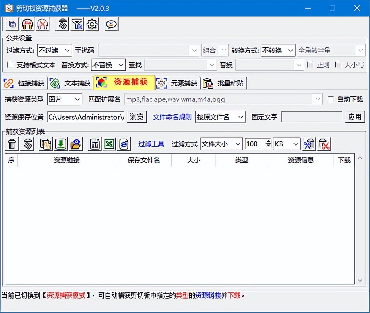Click the 浏览 browse button
Image resolution: width=370 pixels, height=313 pixels.
[137, 117]
